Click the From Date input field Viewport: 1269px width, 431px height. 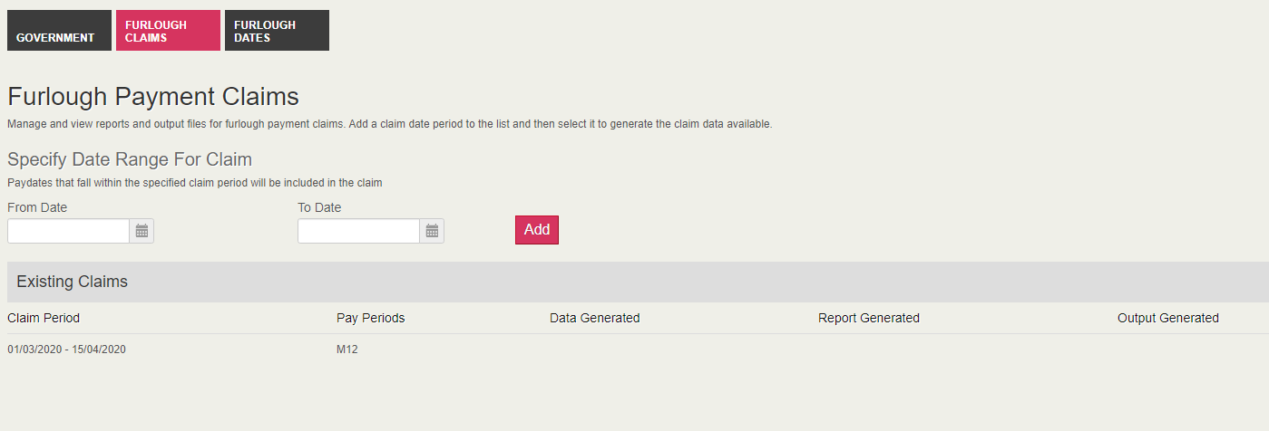click(x=69, y=231)
